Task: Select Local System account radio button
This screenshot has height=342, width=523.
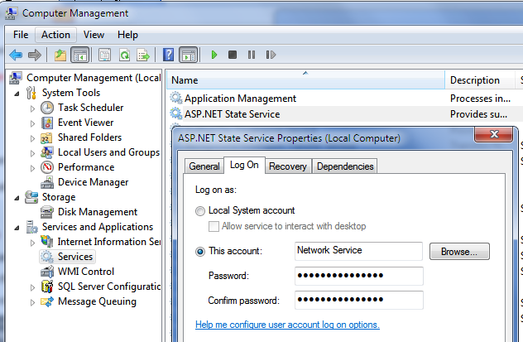Action: (x=200, y=211)
